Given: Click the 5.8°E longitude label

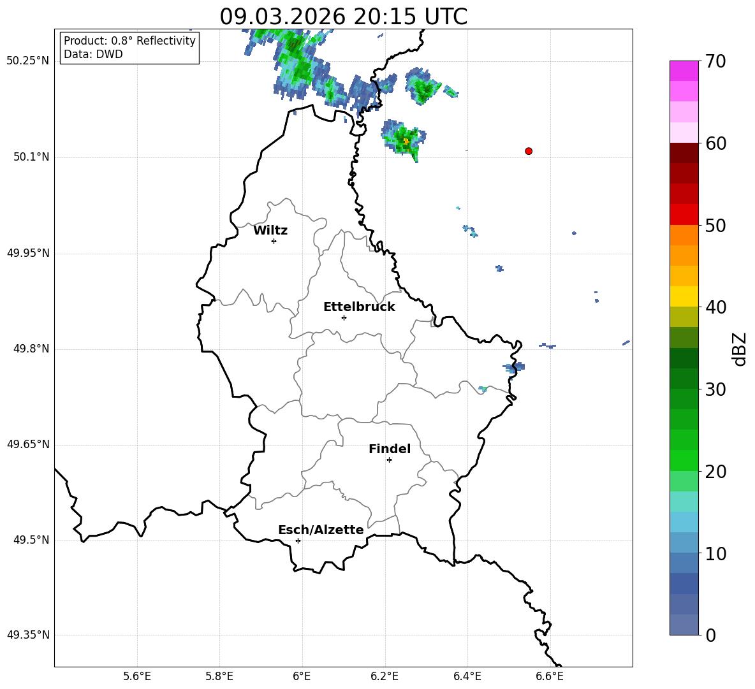Looking at the screenshot, I should click(219, 676).
